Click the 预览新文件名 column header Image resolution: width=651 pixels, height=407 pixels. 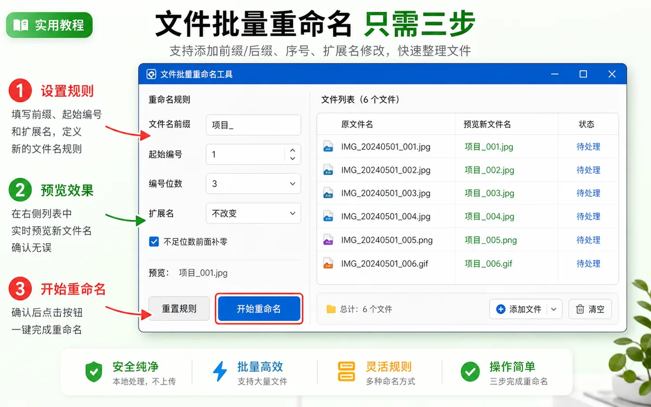click(x=487, y=124)
